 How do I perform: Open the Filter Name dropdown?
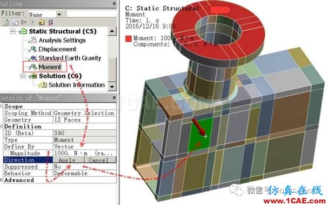(59, 14)
